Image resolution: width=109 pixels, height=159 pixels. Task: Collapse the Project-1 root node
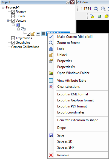(x=3, y=7)
